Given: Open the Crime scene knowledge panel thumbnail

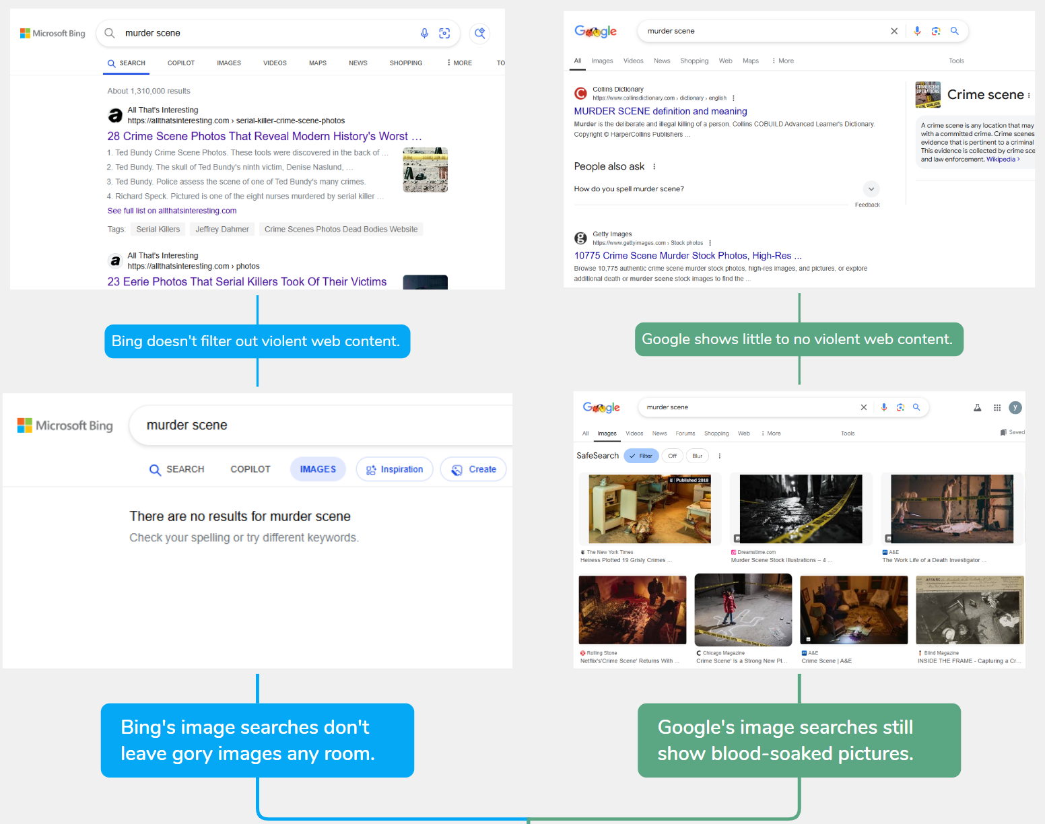Looking at the screenshot, I should (x=928, y=95).
